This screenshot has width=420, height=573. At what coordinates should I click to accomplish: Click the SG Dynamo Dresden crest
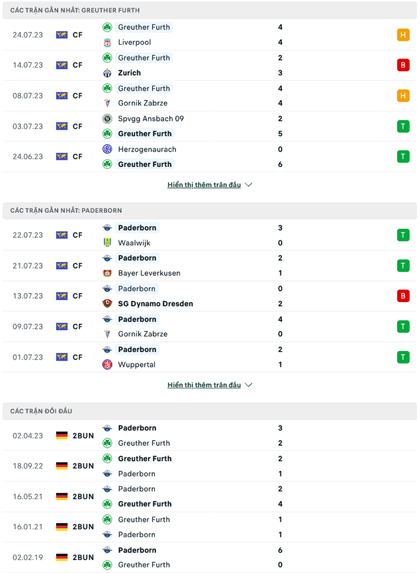click(107, 304)
